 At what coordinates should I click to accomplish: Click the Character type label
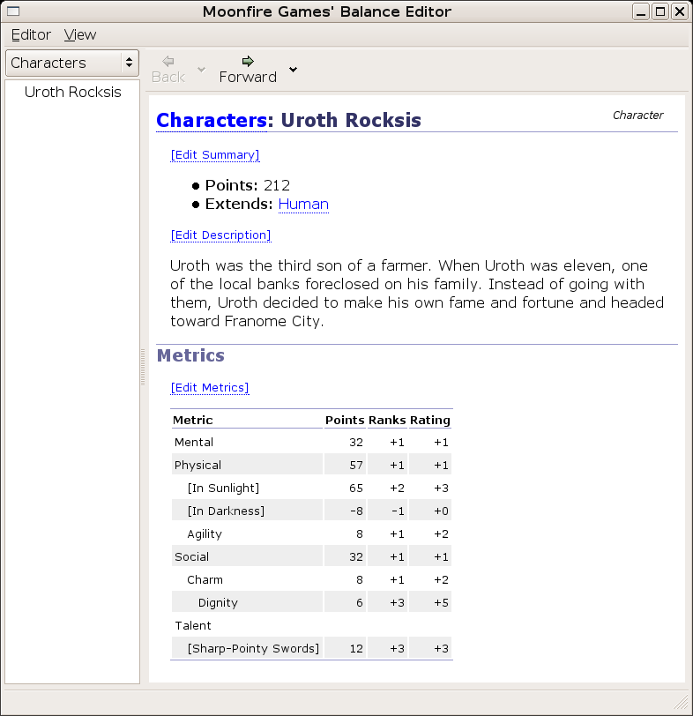[637, 115]
